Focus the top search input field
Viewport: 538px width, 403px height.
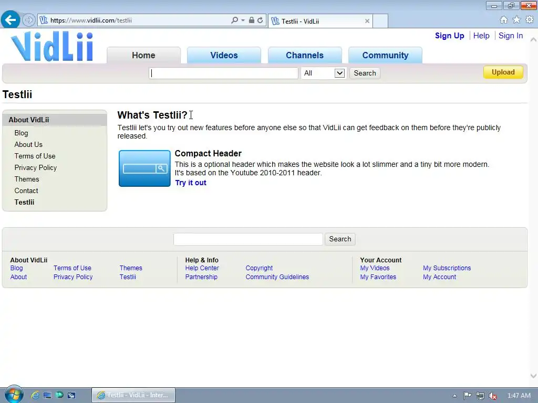pos(223,73)
